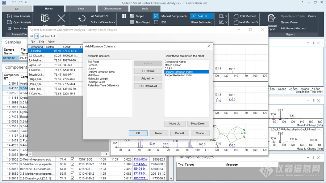Click the Remove button

148,71
